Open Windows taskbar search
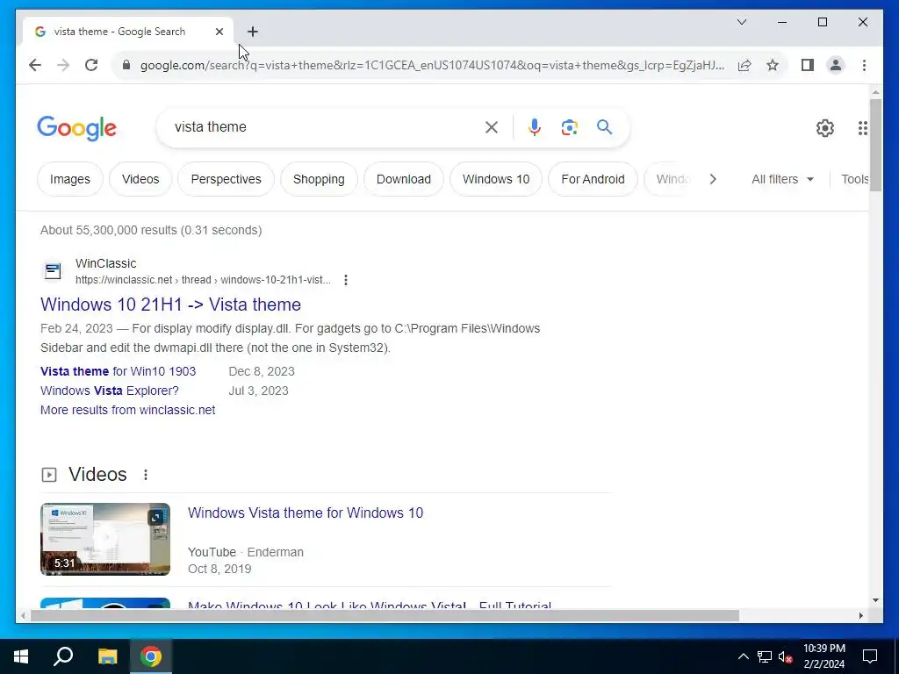899x674 pixels. pos(63,656)
